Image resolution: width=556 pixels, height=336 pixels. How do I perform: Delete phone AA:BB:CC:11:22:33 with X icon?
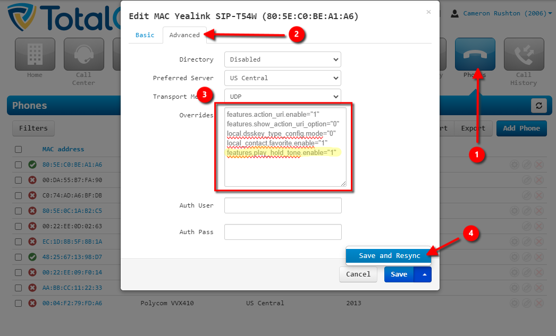point(539,288)
